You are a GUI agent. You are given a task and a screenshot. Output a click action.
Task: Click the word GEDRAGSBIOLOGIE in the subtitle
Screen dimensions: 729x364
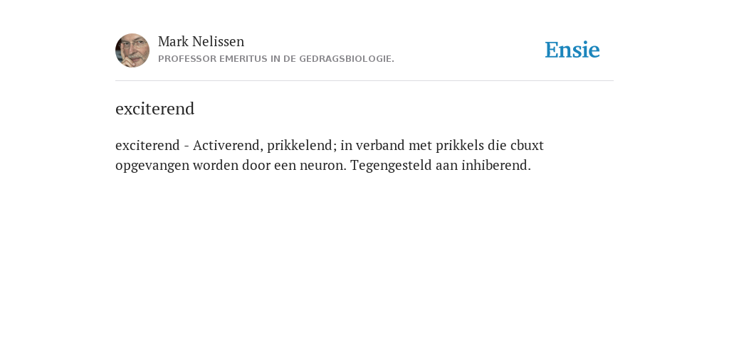pos(347,59)
